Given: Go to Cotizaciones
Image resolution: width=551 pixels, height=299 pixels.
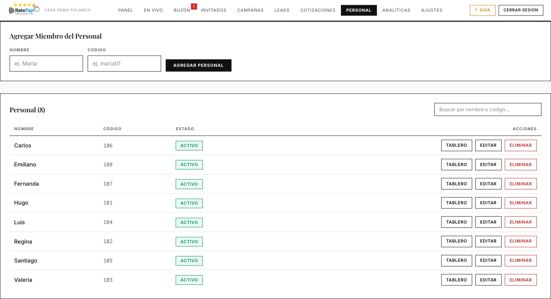Looking at the screenshot, I should (318, 10).
